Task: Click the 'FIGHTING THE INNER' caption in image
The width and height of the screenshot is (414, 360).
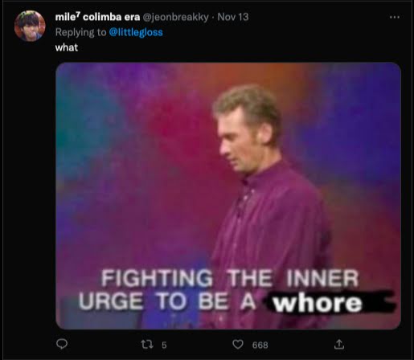Action: tap(230, 278)
